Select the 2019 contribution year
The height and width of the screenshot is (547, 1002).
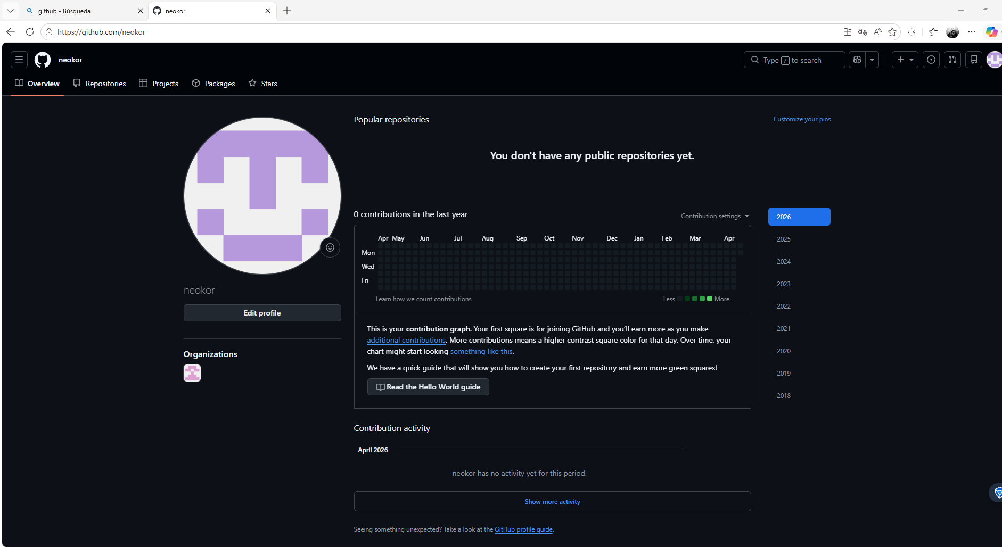pyautogui.click(x=799, y=373)
